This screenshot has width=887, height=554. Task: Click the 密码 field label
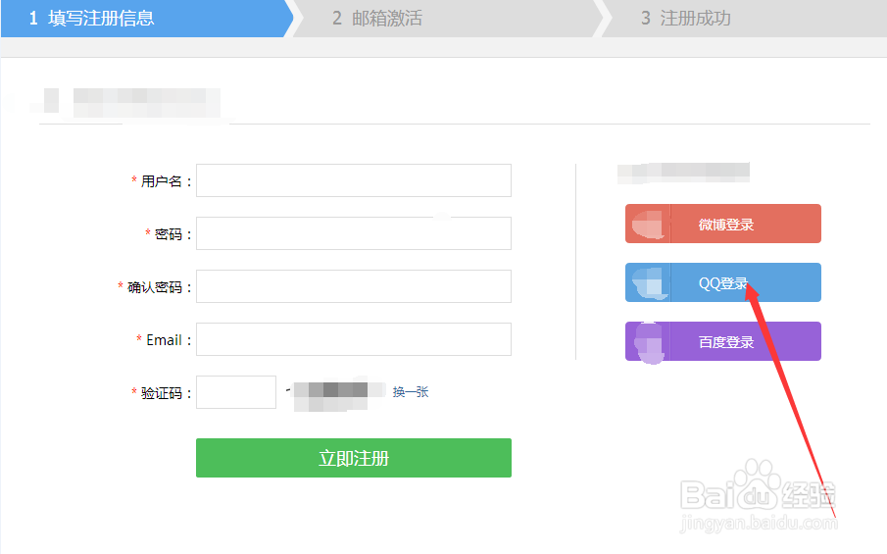coord(169,233)
